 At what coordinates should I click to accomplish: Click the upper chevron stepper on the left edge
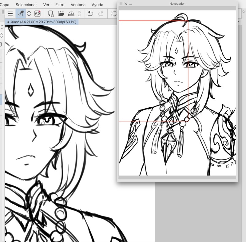pos(2,26)
